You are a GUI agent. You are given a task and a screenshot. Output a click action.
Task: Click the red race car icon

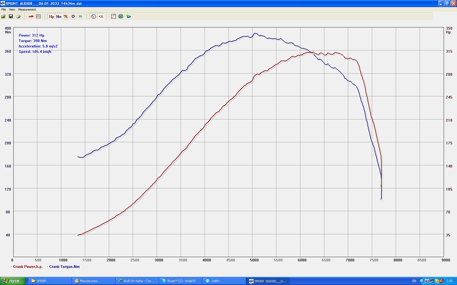(31, 17)
